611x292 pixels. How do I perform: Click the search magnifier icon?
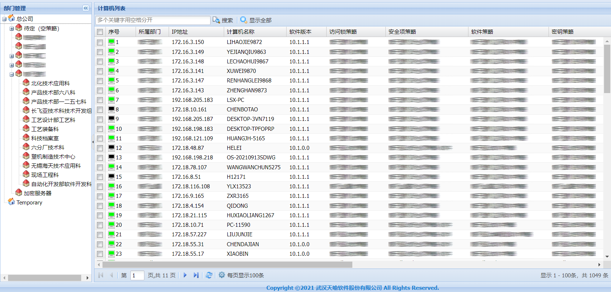[x=216, y=20]
